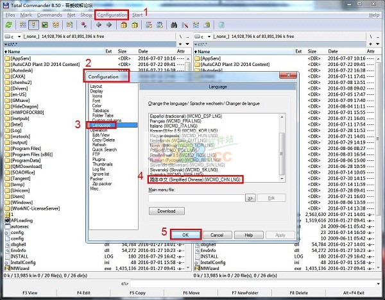
Task: Select Font in the configuration tree
Action: click(96, 101)
